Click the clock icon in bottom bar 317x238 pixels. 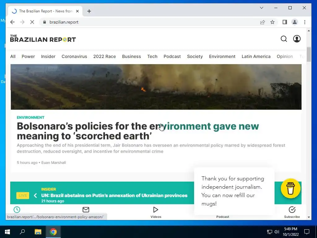[x=17, y=210]
